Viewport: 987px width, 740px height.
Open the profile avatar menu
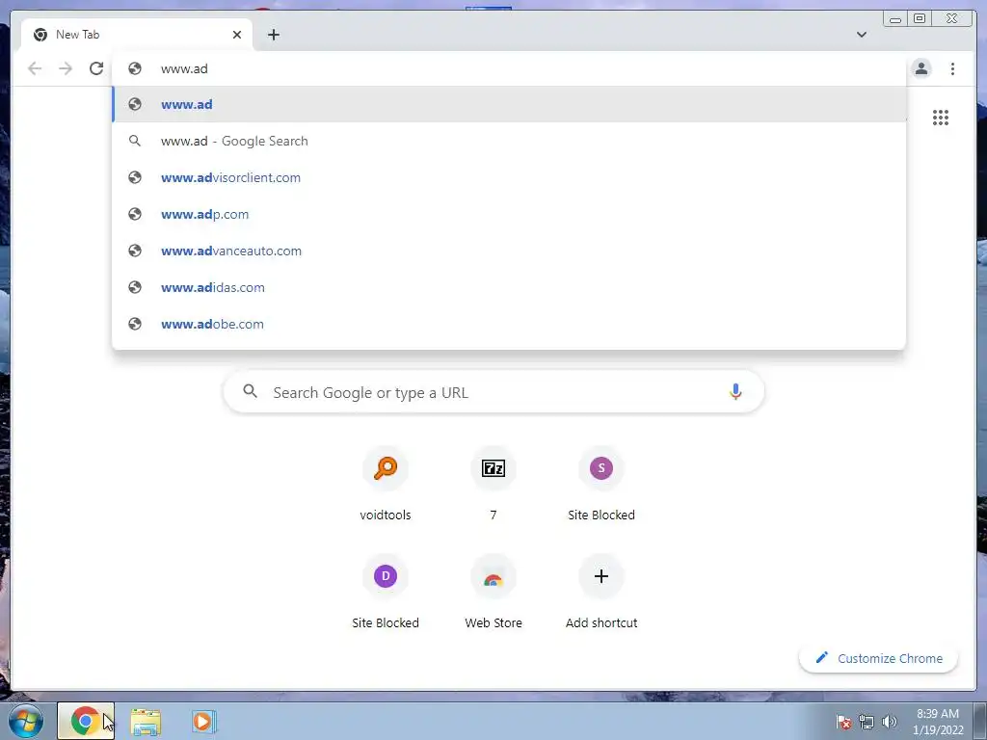tap(920, 68)
